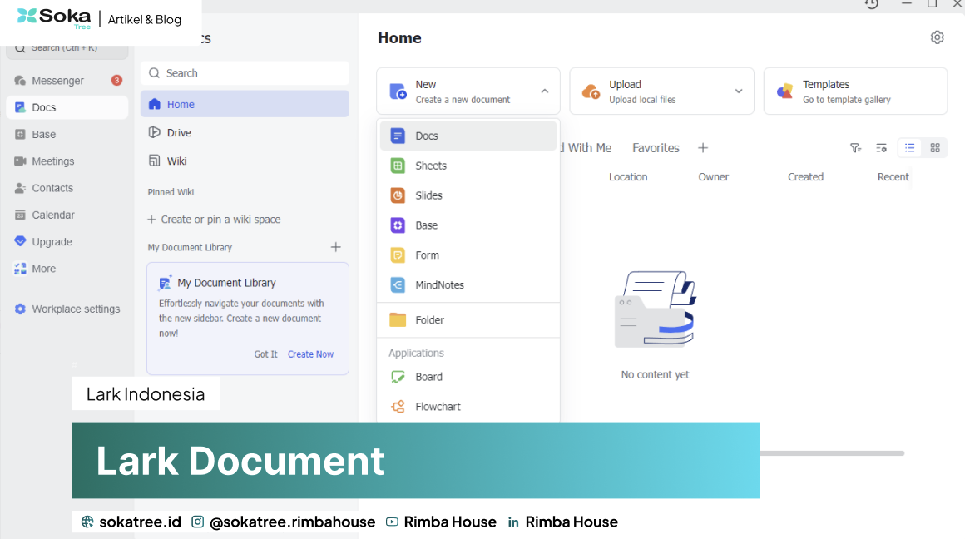
Task: Select Docs in the New menu
Action: coord(468,136)
